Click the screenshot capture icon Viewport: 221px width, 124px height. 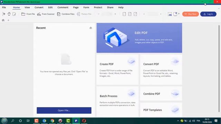point(170,14)
